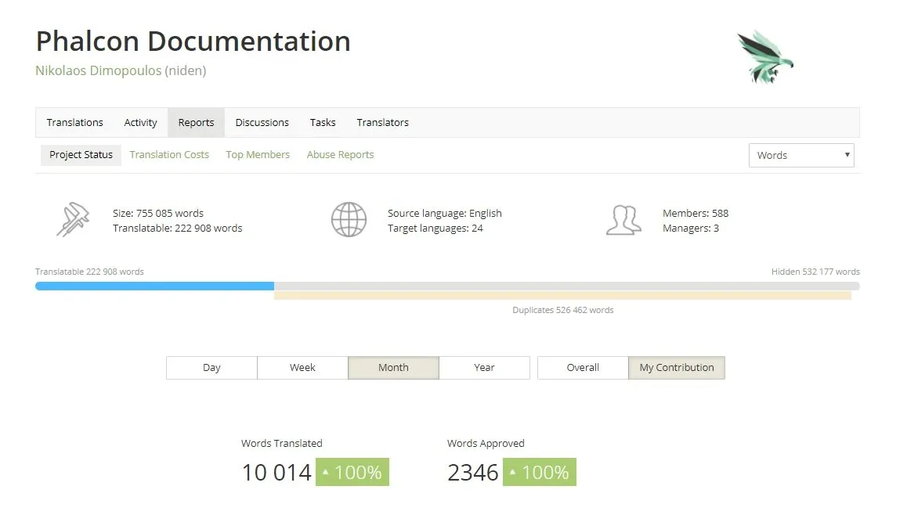Open the Top Members report
Screen dimensions: 907x515
[258, 155]
